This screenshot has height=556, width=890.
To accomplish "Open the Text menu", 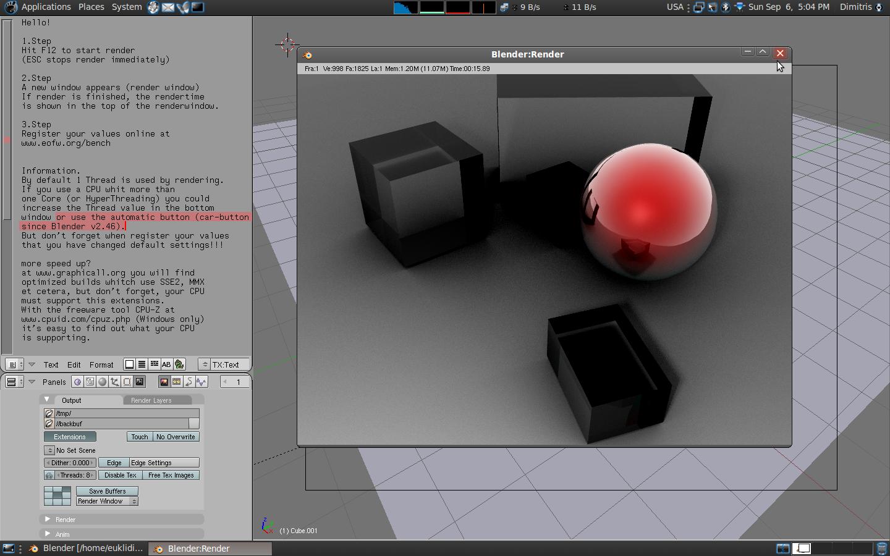I will click(x=51, y=364).
